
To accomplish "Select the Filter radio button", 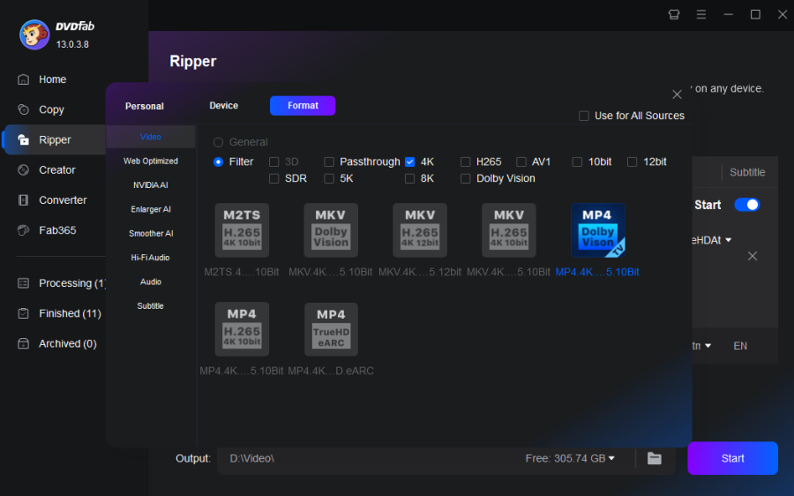I will [x=218, y=162].
